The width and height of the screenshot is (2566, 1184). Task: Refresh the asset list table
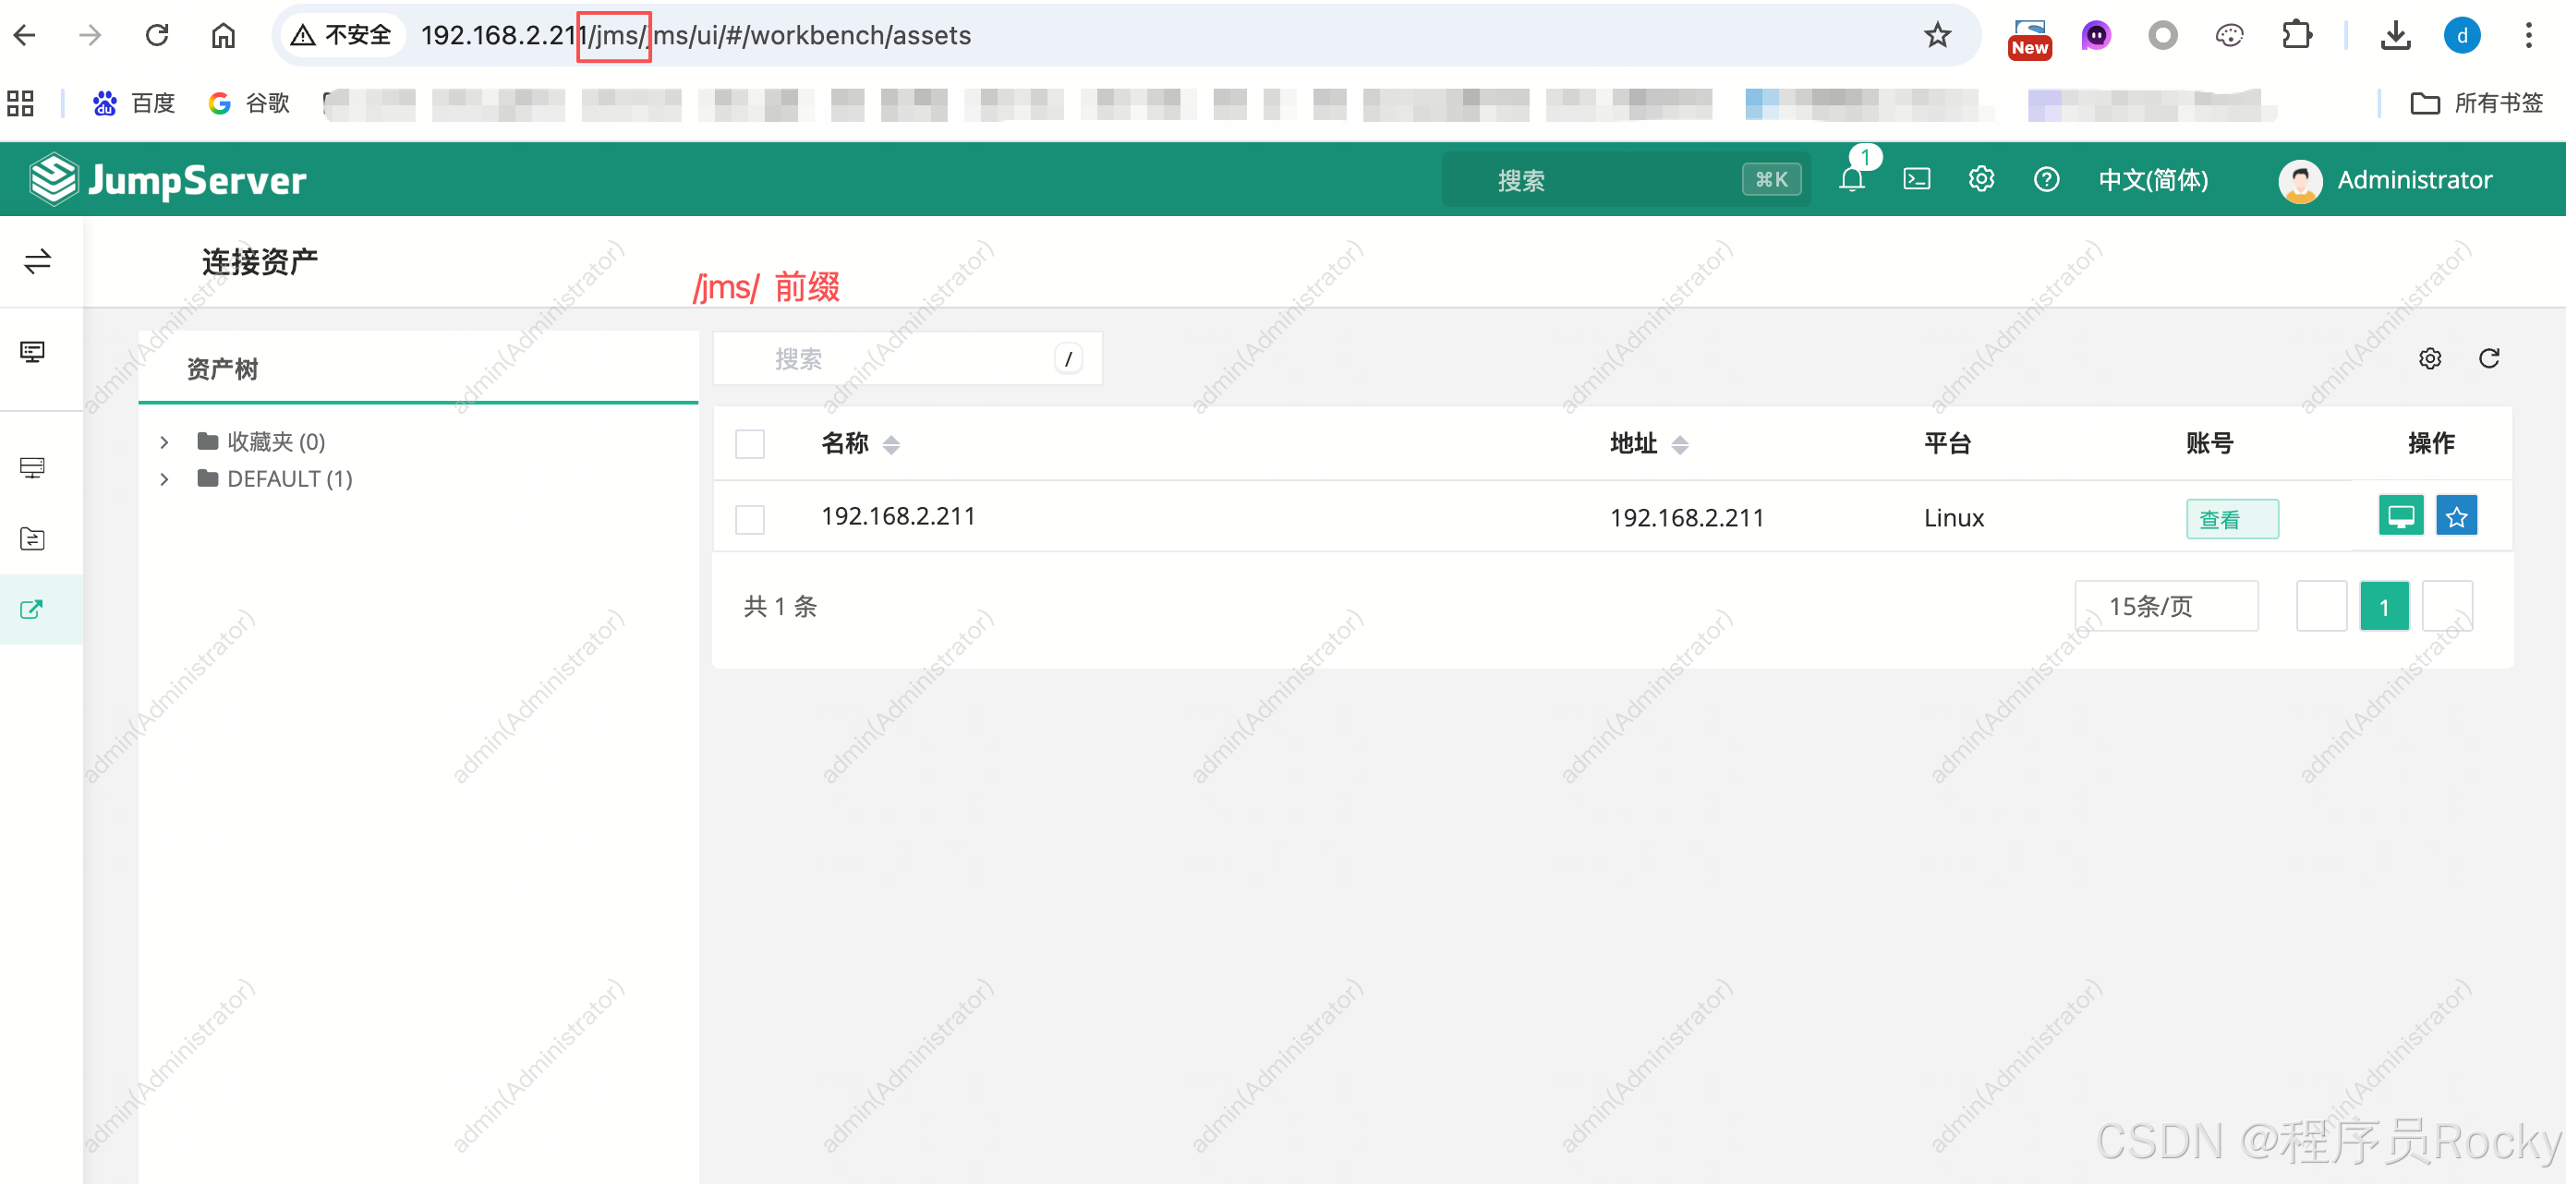pyautogui.click(x=2488, y=358)
